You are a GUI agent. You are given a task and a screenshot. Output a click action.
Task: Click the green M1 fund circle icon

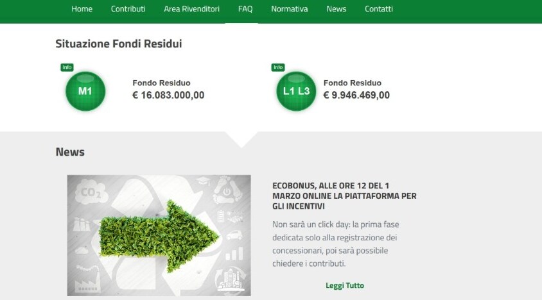[x=85, y=91]
